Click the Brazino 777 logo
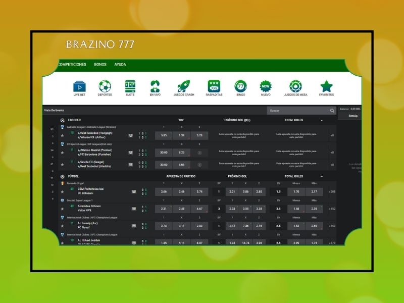This screenshot has width=404, height=303. coord(100,44)
